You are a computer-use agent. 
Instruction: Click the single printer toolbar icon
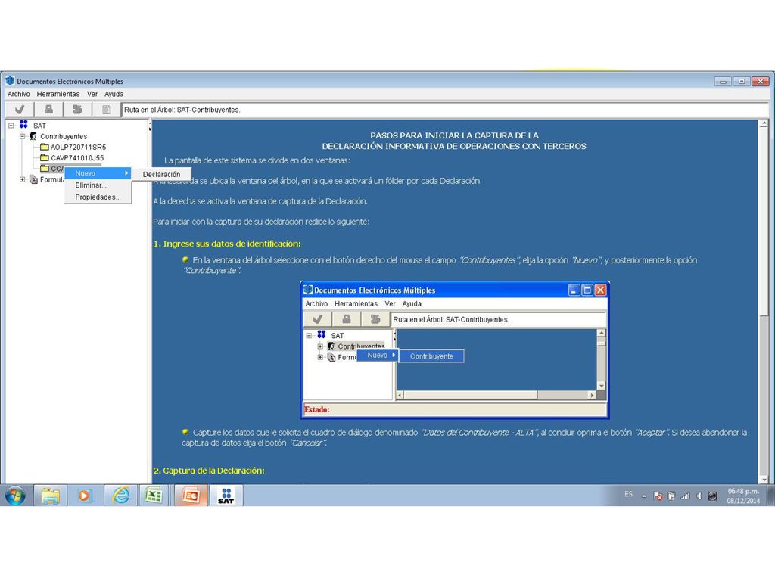coord(48,110)
